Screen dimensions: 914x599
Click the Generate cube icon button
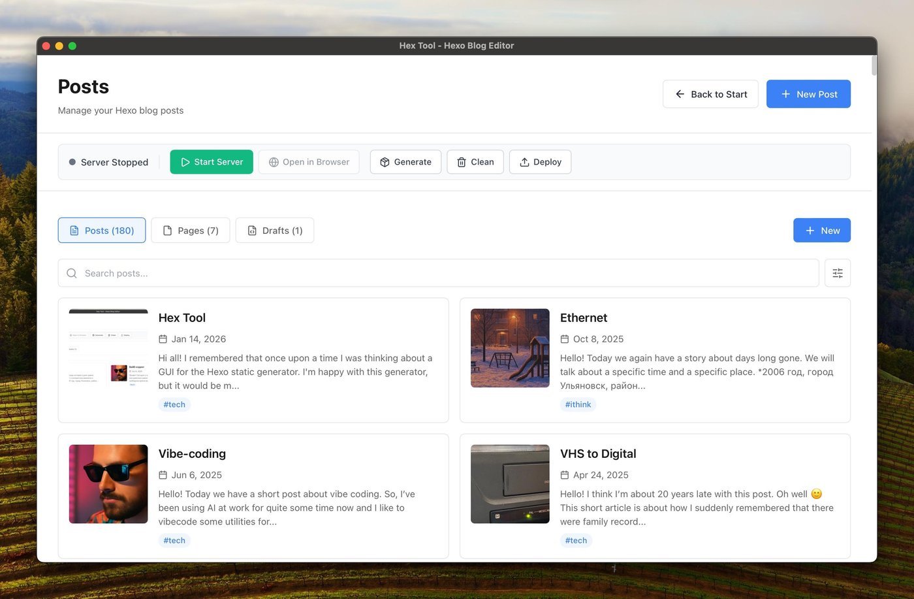[x=405, y=162]
